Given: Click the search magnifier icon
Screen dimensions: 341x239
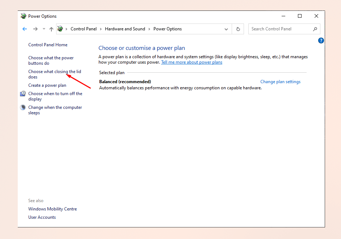Looking at the screenshot, I should tap(315, 29).
